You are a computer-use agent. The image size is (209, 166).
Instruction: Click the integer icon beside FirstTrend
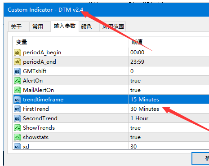point(18,109)
